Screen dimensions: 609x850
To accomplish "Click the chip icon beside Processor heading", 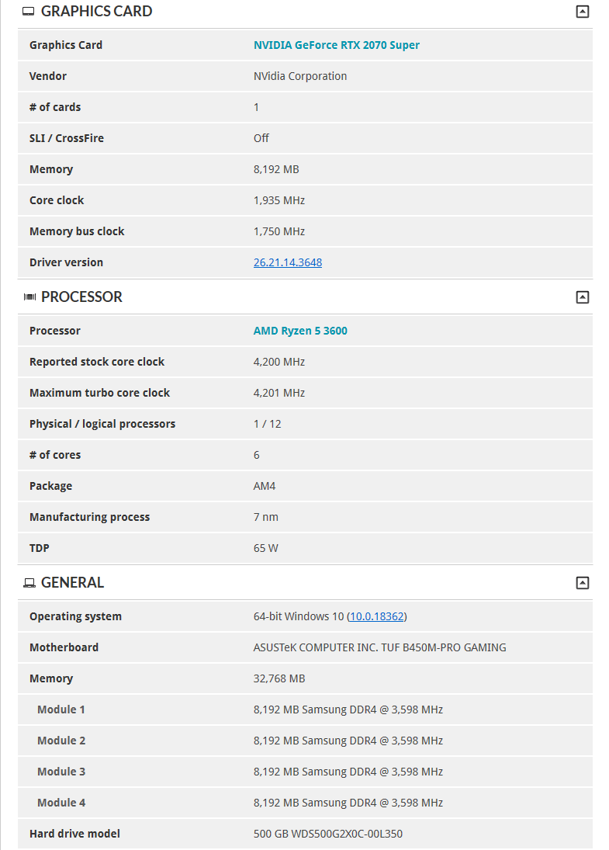I will (29, 297).
